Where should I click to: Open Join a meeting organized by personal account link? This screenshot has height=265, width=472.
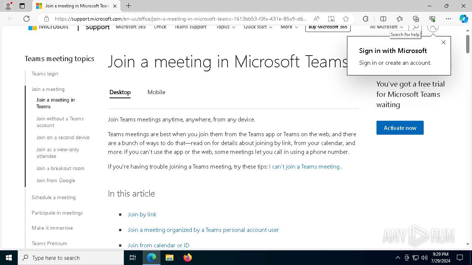point(203,230)
